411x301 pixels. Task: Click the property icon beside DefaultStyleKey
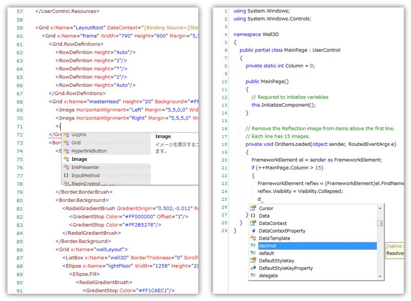coord(253,260)
